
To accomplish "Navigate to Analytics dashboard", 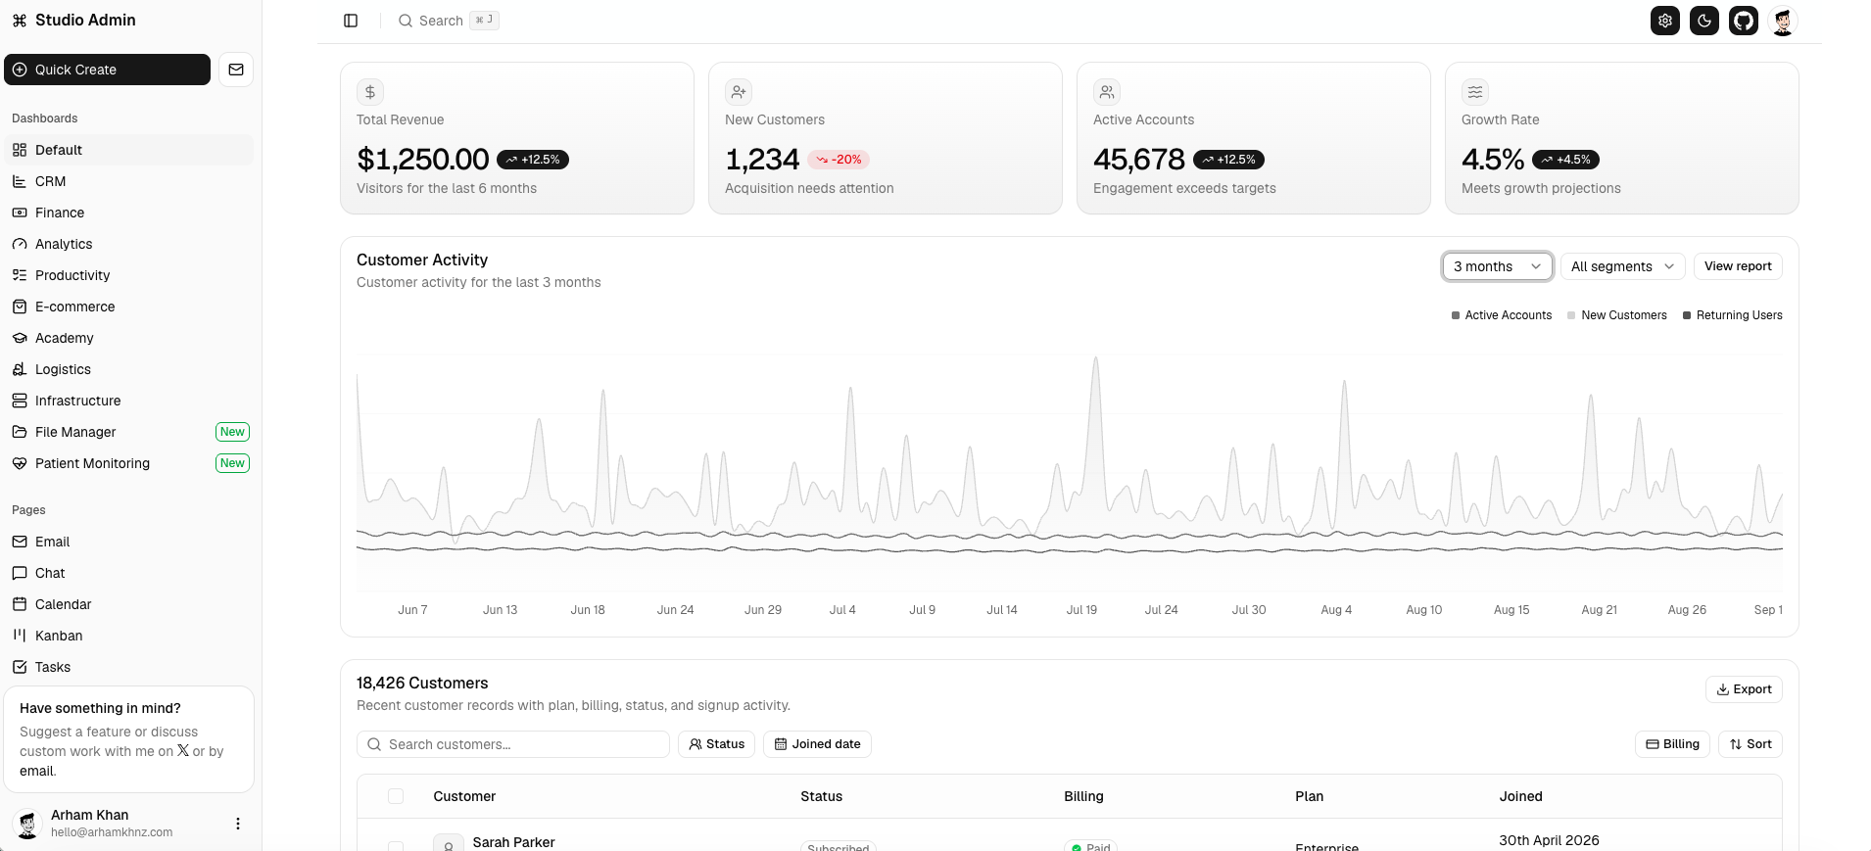I will click(x=128, y=244).
